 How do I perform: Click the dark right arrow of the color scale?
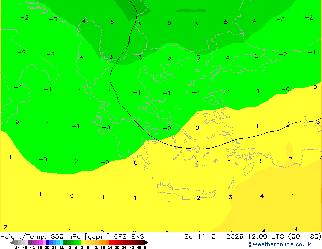(146, 242)
